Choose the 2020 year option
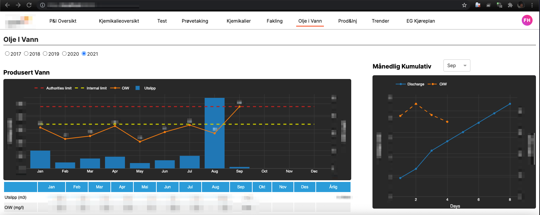The width and height of the screenshot is (540, 215). tap(65, 54)
